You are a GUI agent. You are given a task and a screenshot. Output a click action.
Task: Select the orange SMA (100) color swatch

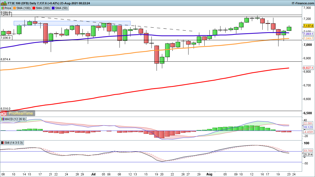(x=15, y=8)
